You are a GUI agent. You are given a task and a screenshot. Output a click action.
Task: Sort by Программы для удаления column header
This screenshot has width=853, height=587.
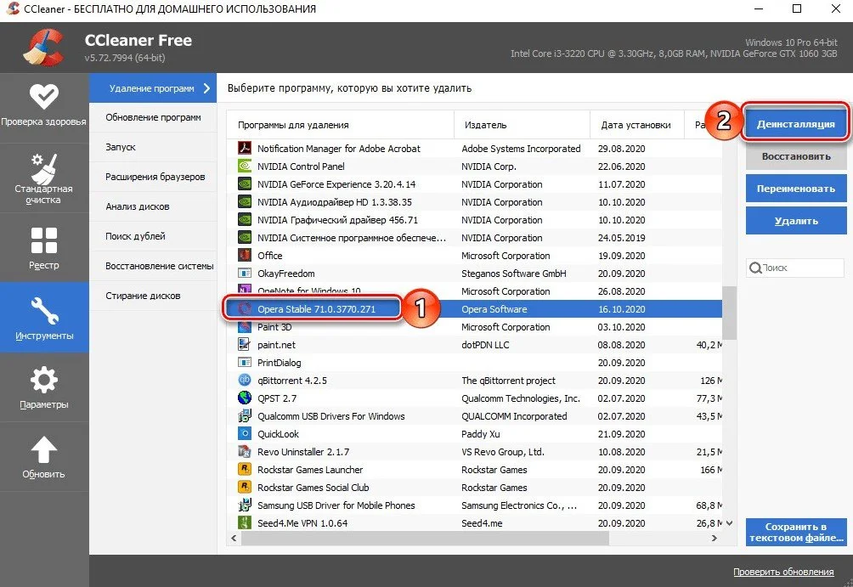pyautogui.click(x=341, y=125)
